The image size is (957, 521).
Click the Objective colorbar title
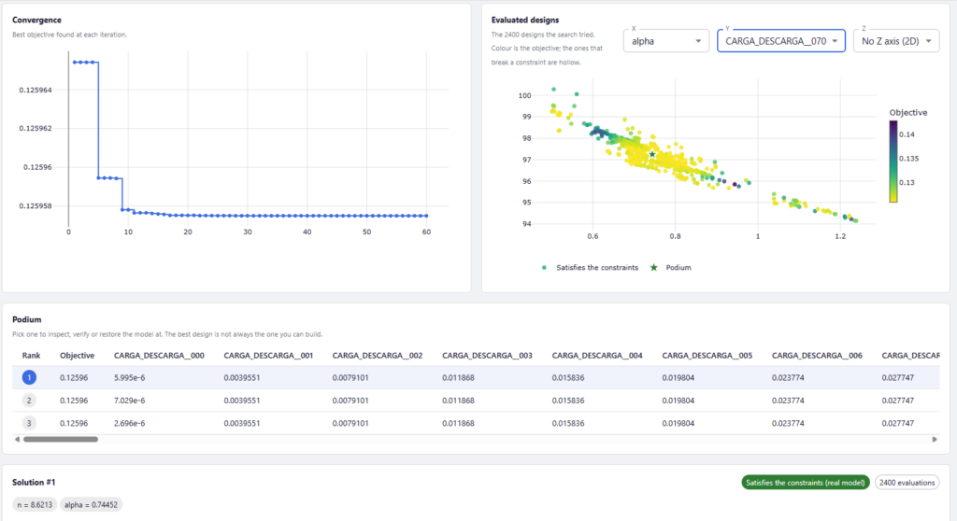pyautogui.click(x=907, y=112)
